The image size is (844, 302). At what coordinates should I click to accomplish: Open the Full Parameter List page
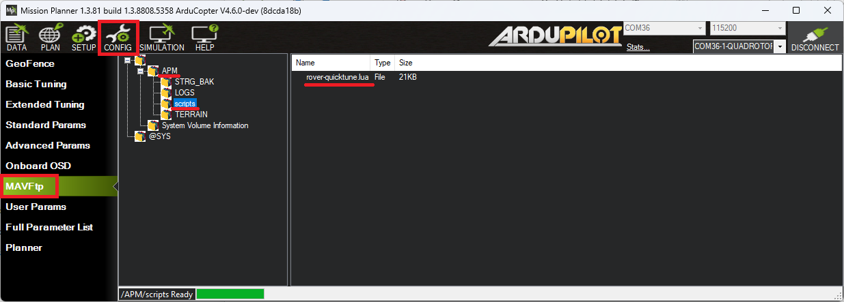(49, 227)
